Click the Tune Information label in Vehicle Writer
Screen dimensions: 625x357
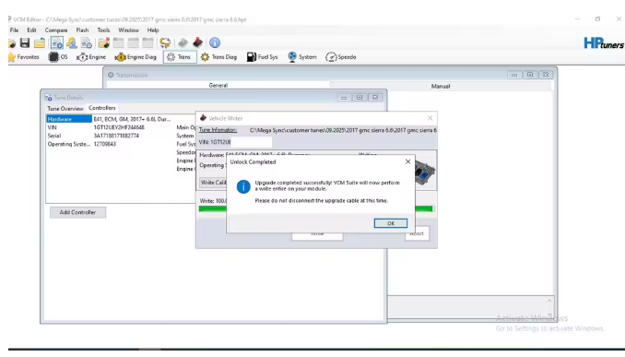click(x=218, y=130)
